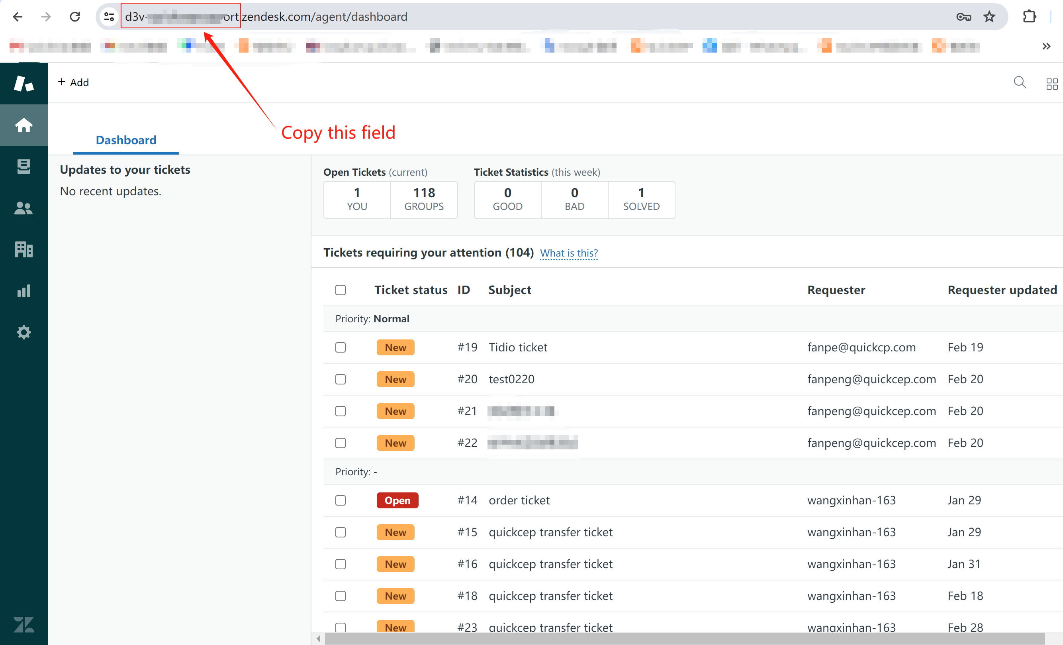Image resolution: width=1063 pixels, height=645 pixels.
Task: Check ticket #22 checkbox
Action: pyautogui.click(x=341, y=443)
